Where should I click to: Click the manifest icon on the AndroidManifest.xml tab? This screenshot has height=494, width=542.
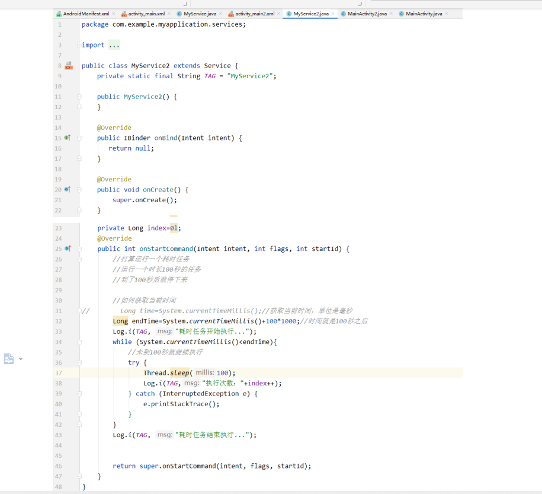59,14
